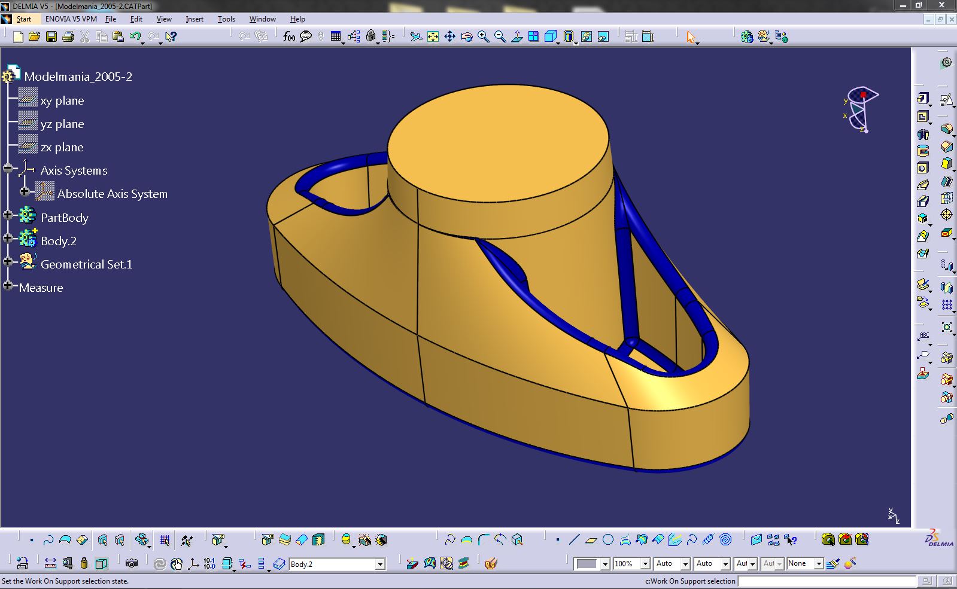Screen dimensions: 957x589
Task: Open the ENOVIA V5 VPM menu
Action: tap(71, 19)
